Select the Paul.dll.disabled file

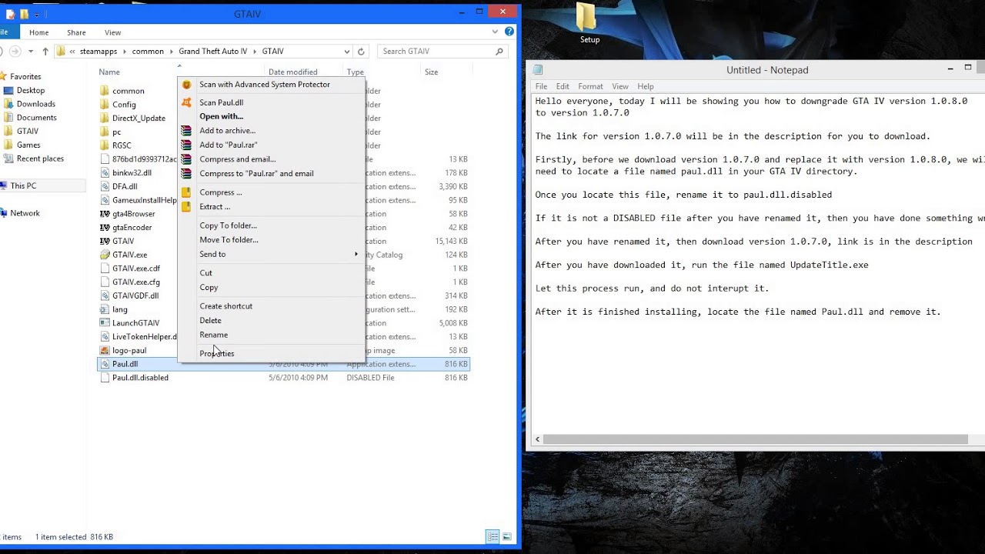click(x=140, y=378)
